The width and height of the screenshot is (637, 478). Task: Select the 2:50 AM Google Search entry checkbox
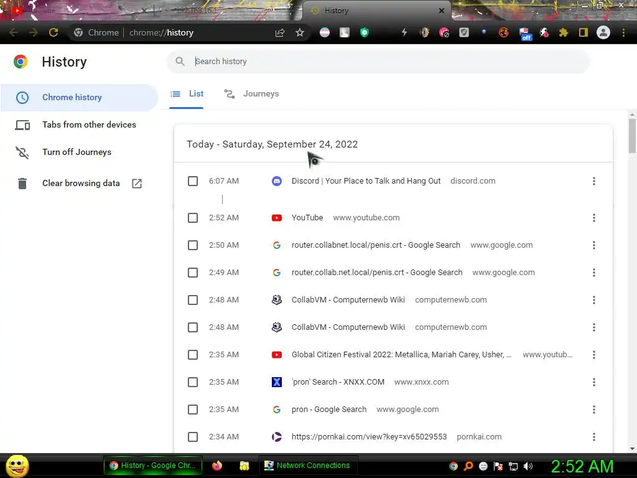click(193, 245)
